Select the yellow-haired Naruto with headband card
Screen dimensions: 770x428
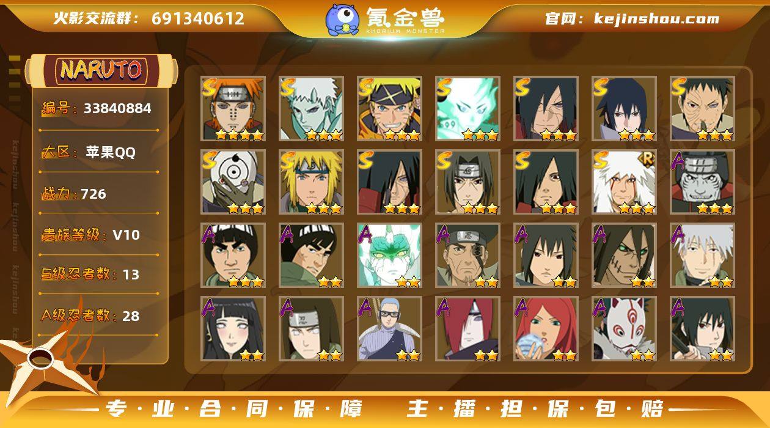tap(390, 109)
